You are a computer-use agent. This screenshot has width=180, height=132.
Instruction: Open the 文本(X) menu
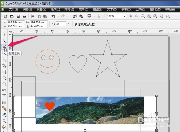pos(112,9)
